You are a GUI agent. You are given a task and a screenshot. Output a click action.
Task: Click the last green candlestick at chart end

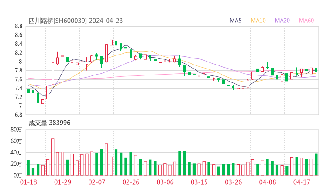tap(316, 69)
